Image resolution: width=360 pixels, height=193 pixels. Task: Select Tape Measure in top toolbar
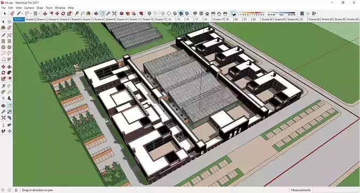coord(77,13)
